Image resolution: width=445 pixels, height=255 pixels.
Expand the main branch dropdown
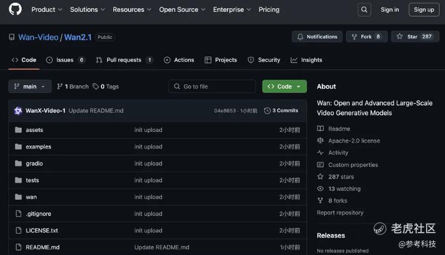30,87
